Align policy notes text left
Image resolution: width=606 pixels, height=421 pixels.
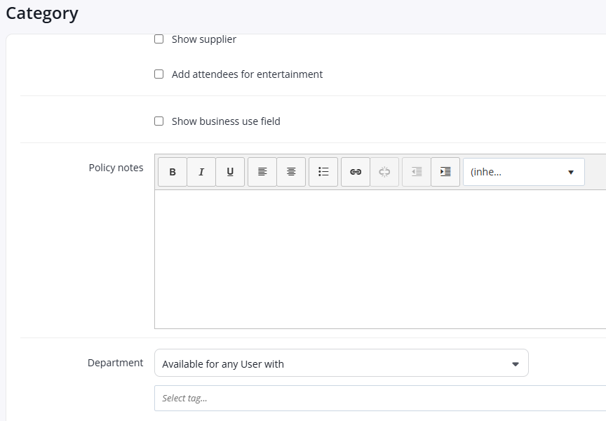coord(262,172)
